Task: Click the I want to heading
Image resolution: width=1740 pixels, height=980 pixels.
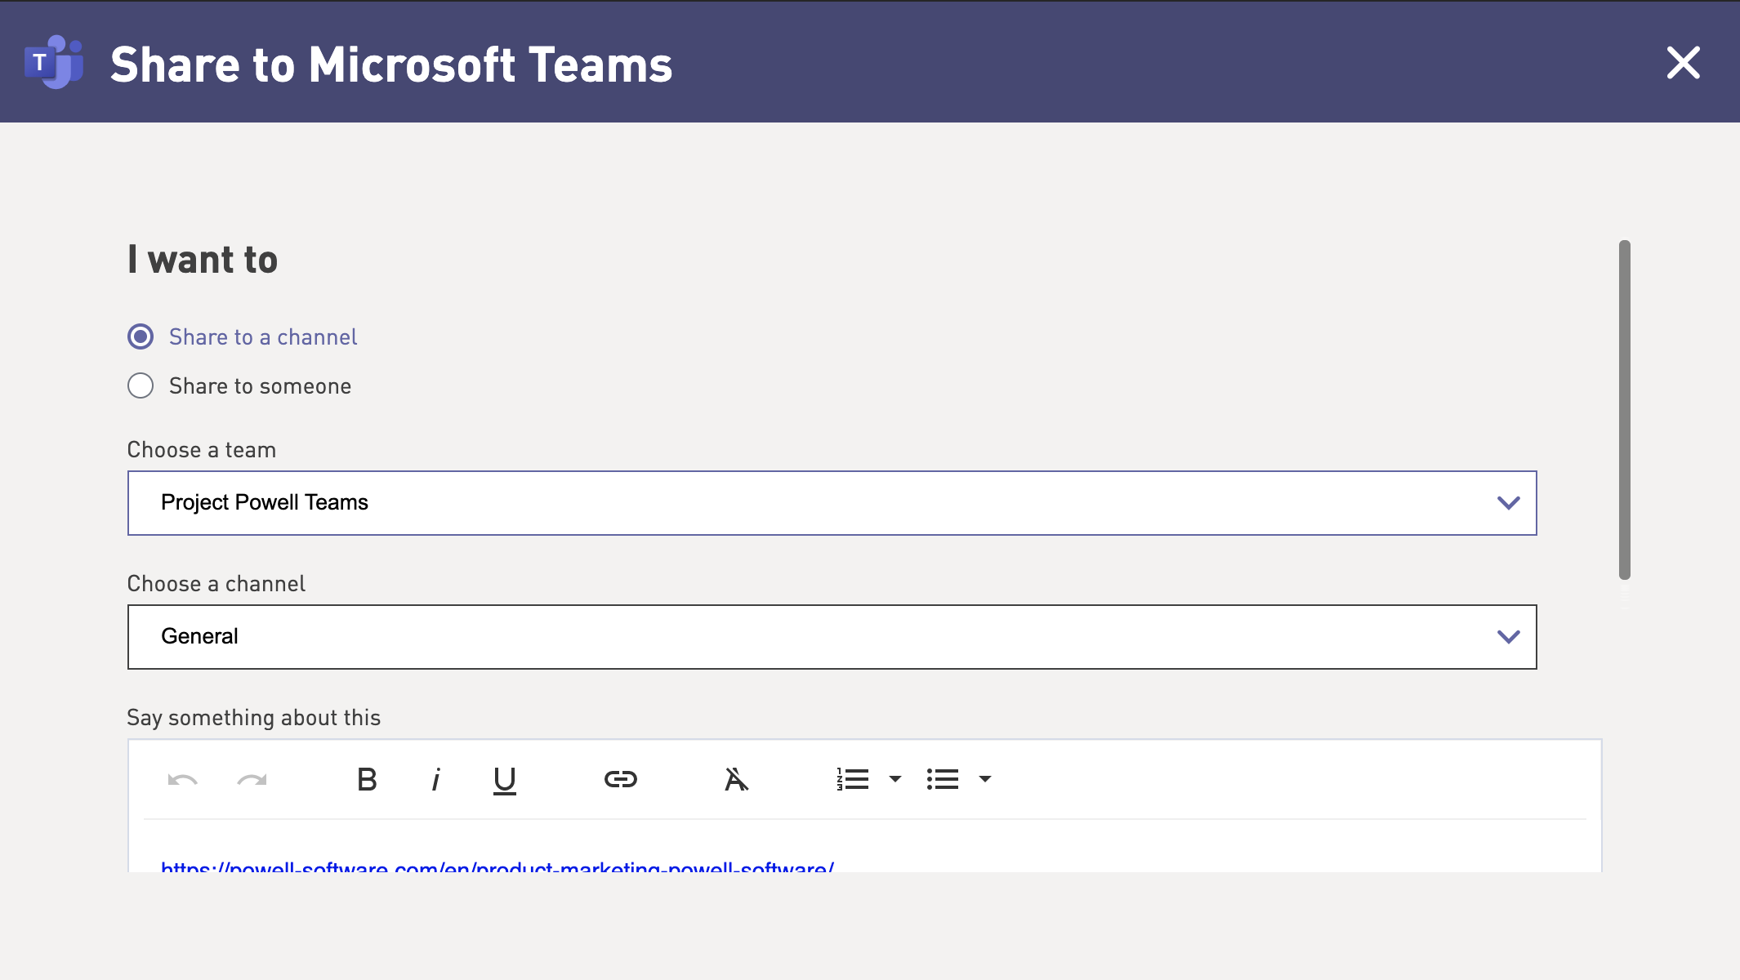Action: (x=203, y=260)
